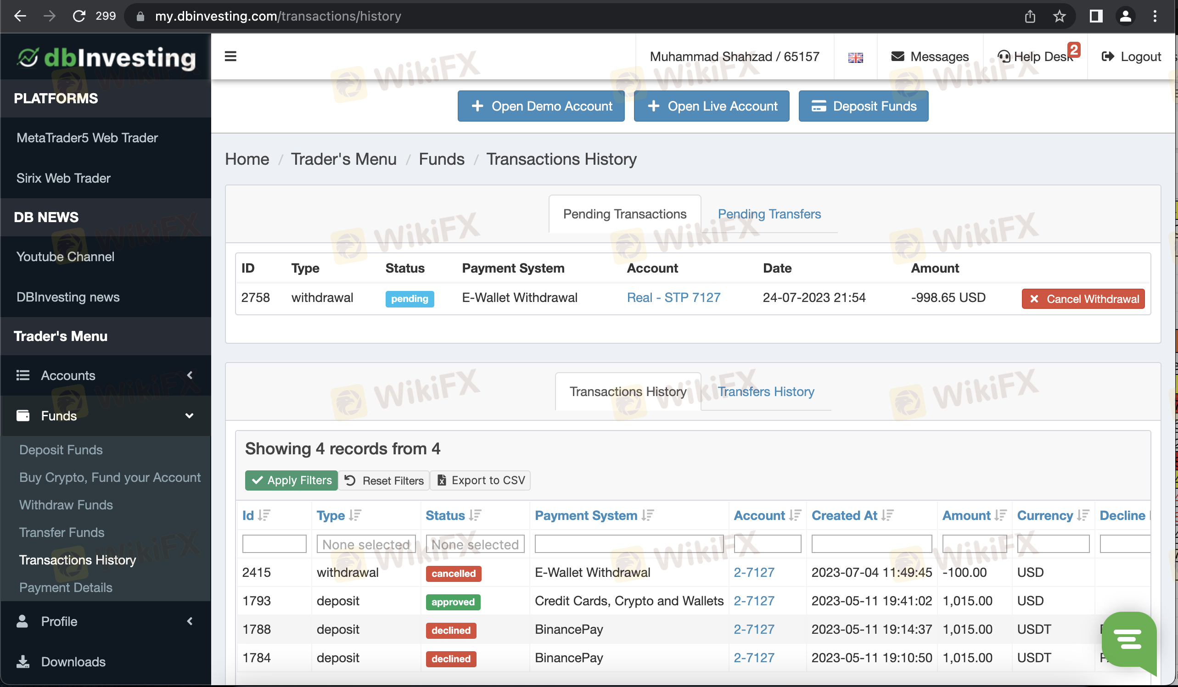Screen dimensions: 1178x687
Task: Switch to Pending Transfers tab
Action: pos(769,214)
